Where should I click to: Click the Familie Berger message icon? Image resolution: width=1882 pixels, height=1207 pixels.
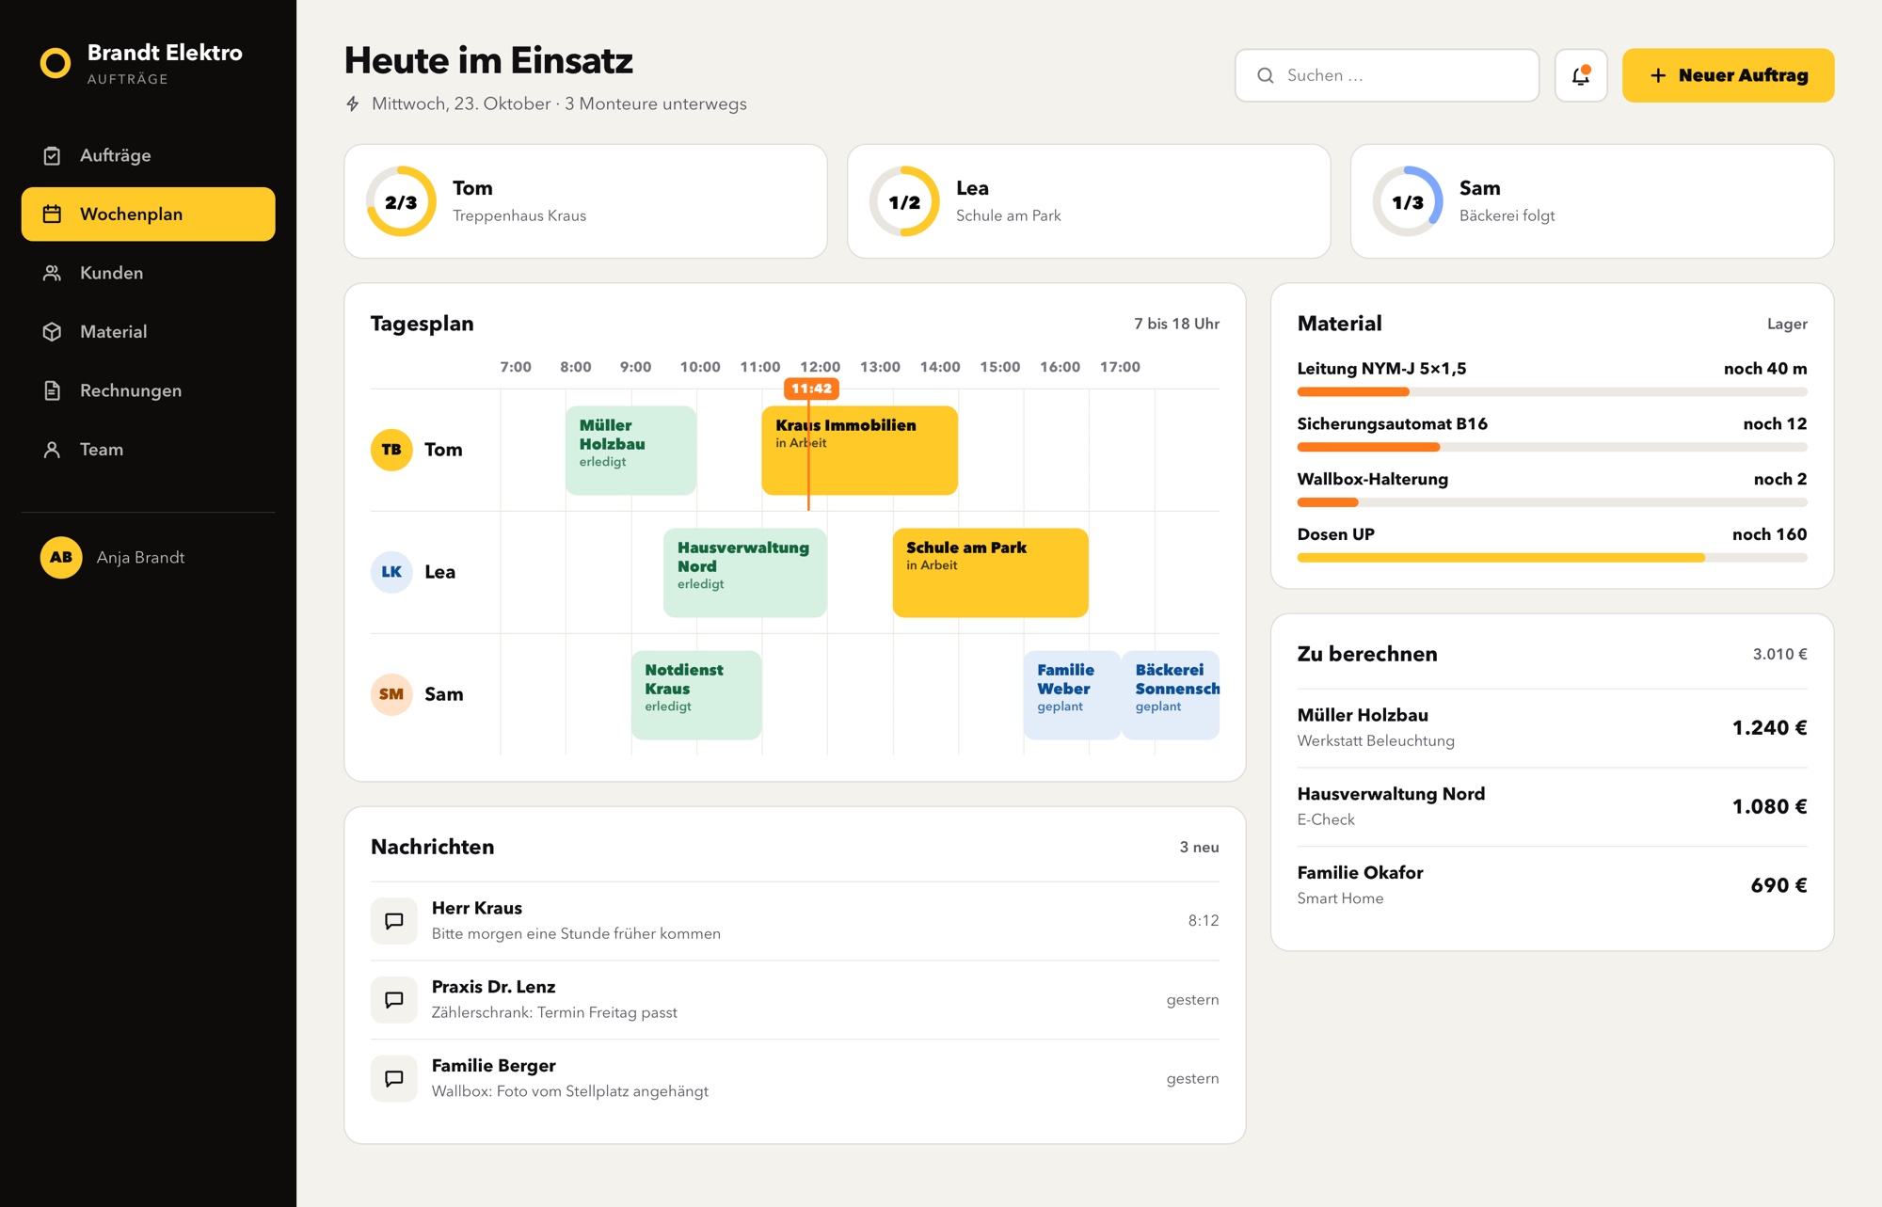coord(394,1079)
